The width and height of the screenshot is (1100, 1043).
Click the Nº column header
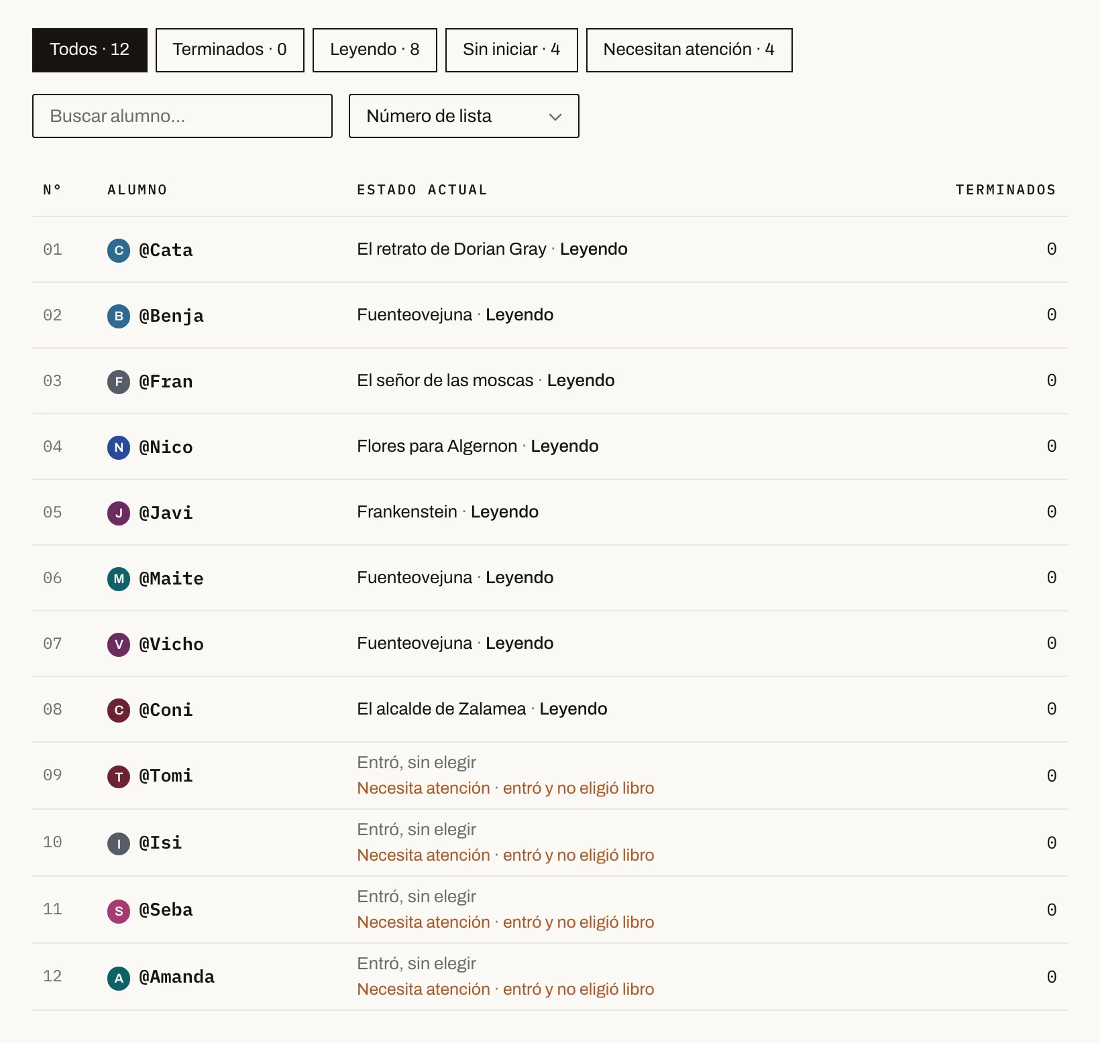(x=52, y=190)
